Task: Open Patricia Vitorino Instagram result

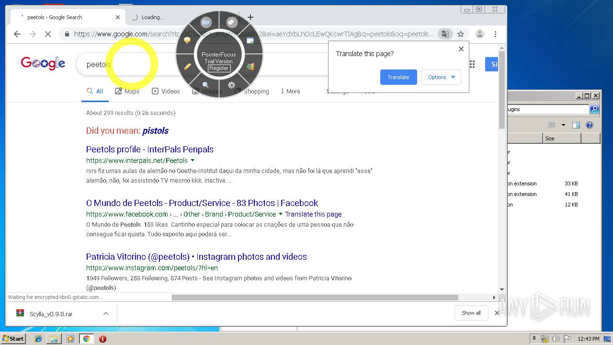Action: pos(196,257)
